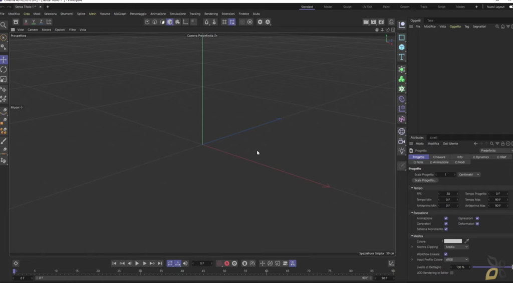
Task: Select the highlighted polygon mode icon in top toolbar
Action: pos(170,22)
